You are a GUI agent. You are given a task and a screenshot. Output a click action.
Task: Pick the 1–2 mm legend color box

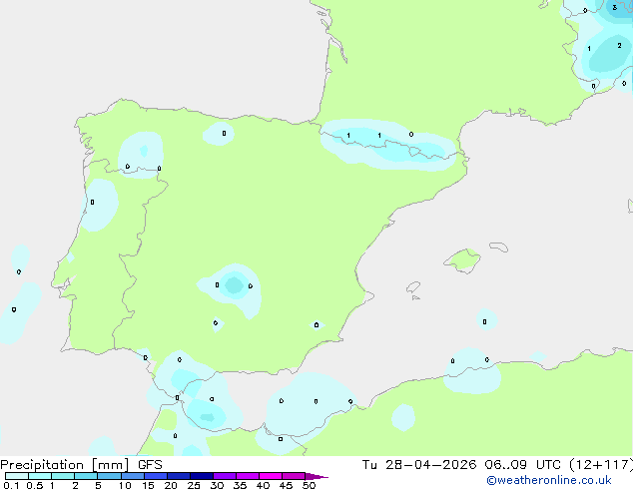click(x=63, y=476)
